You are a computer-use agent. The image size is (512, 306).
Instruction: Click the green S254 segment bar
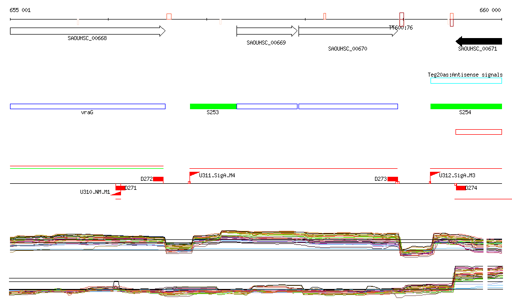[466, 106]
